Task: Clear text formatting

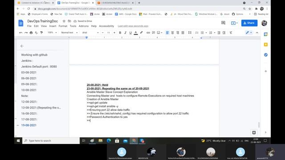Action: tap(231, 32)
